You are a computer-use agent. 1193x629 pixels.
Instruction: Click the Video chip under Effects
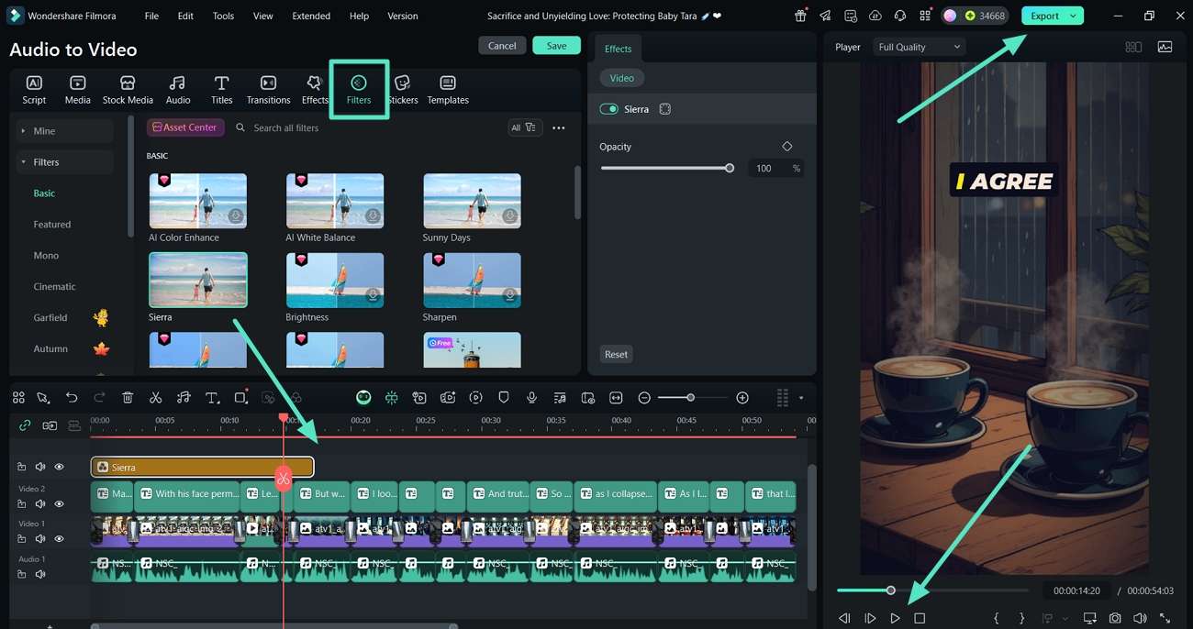tap(622, 78)
